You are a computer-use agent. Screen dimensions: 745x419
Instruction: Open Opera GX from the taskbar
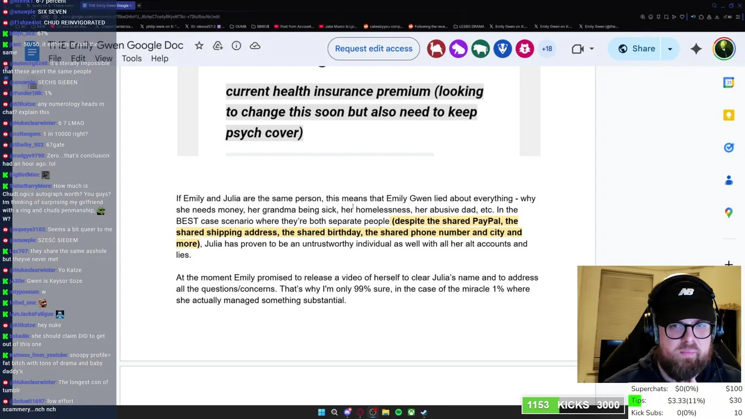tap(360, 413)
